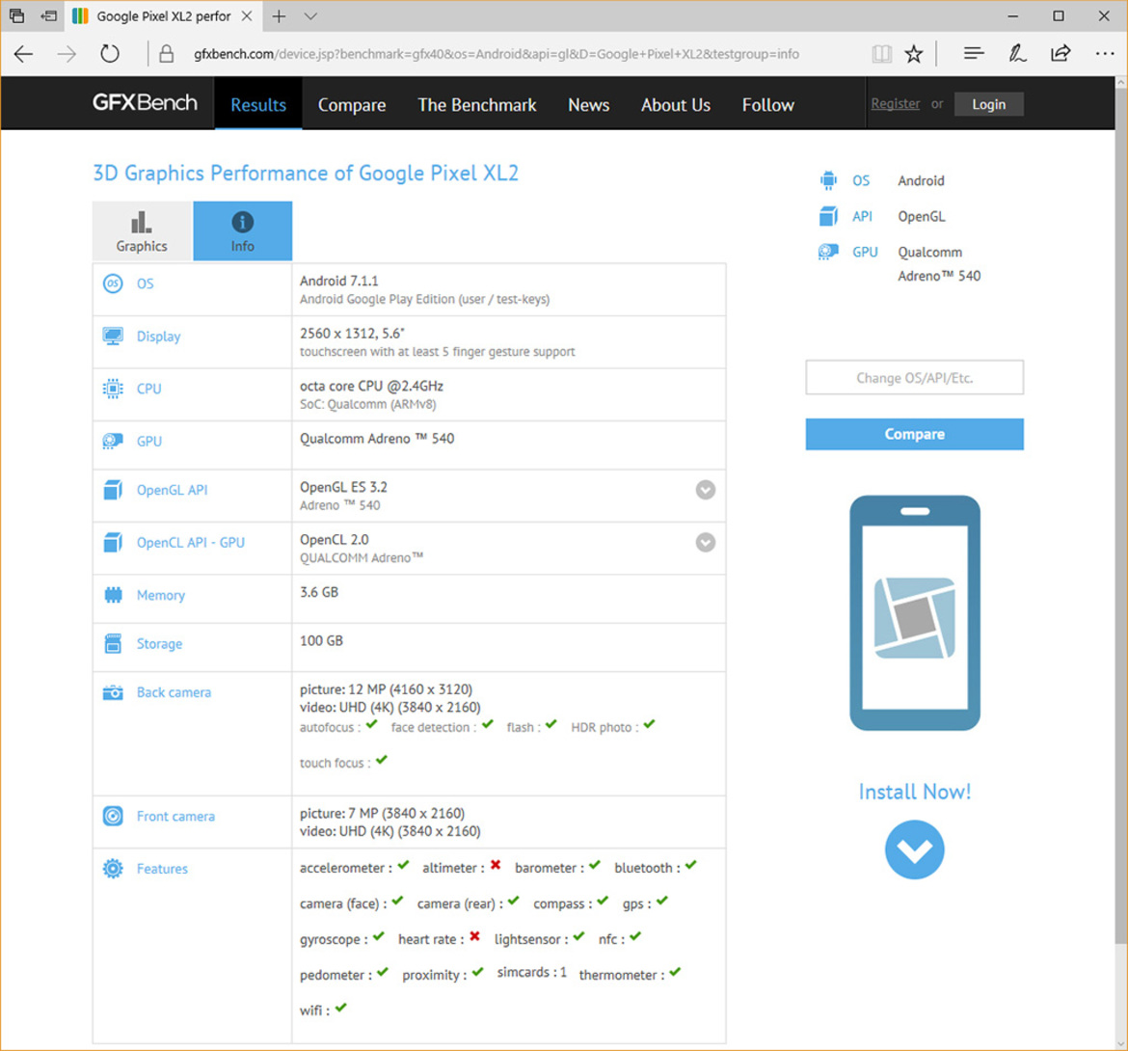The image size is (1128, 1051).
Task: Click the GFXBench logo
Action: pos(145,103)
